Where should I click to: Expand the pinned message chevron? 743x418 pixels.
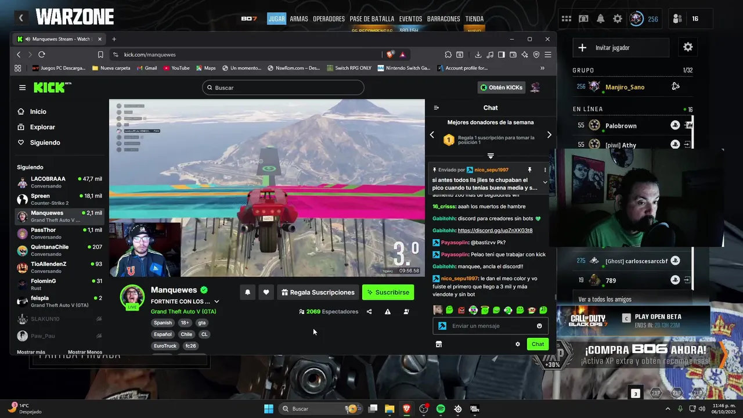tap(544, 182)
